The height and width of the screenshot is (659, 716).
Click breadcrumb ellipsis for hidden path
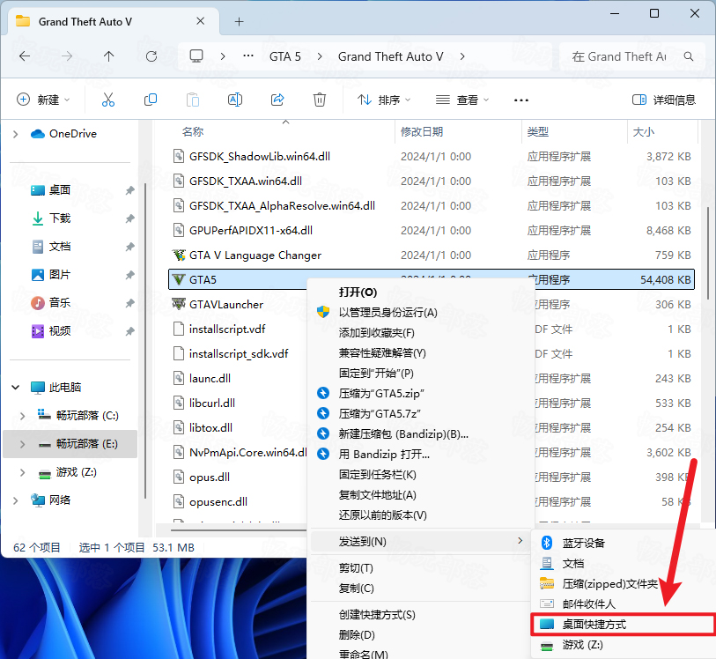tap(248, 56)
